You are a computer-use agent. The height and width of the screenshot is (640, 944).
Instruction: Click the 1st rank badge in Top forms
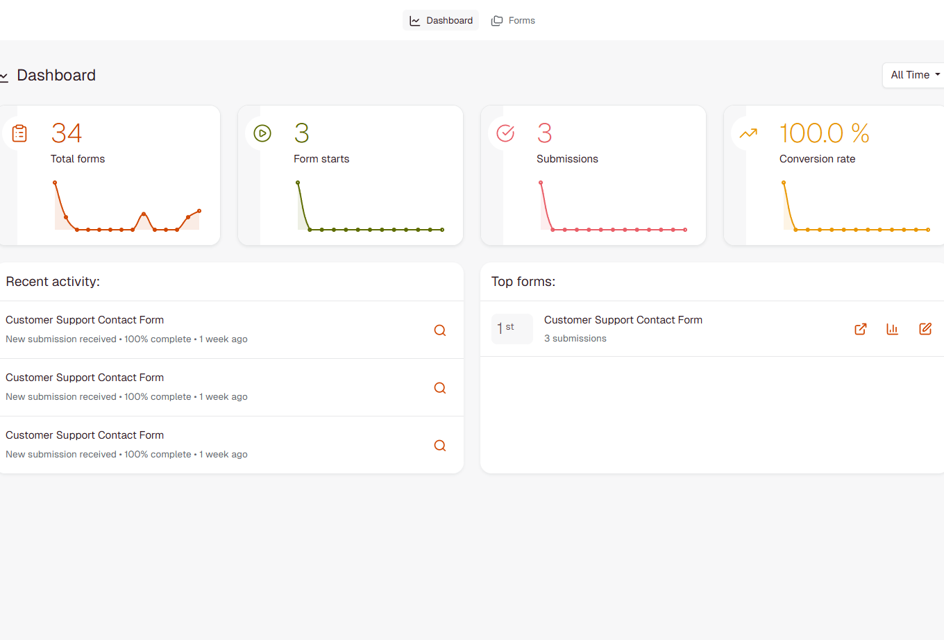(512, 328)
